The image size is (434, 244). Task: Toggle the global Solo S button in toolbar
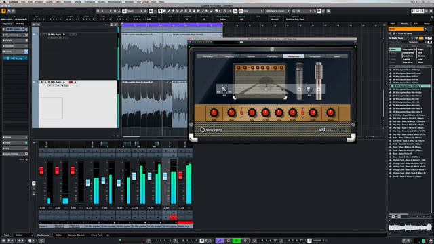102,11
